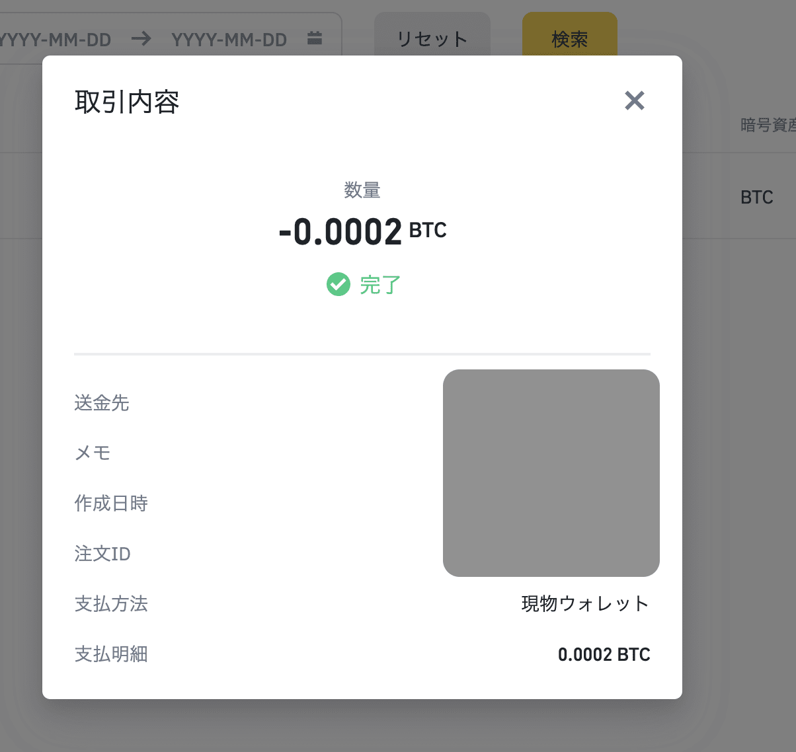Screen dimensions: 796x752
Task: Click the 送金先 label
Action: tap(102, 403)
